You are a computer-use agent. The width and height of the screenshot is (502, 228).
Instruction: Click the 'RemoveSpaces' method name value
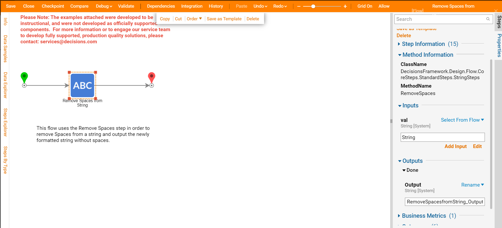418,93
